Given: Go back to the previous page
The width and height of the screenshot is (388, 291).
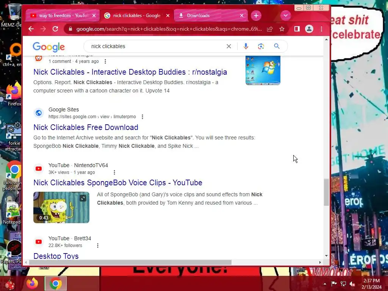Looking at the screenshot, I should (x=31, y=29).
